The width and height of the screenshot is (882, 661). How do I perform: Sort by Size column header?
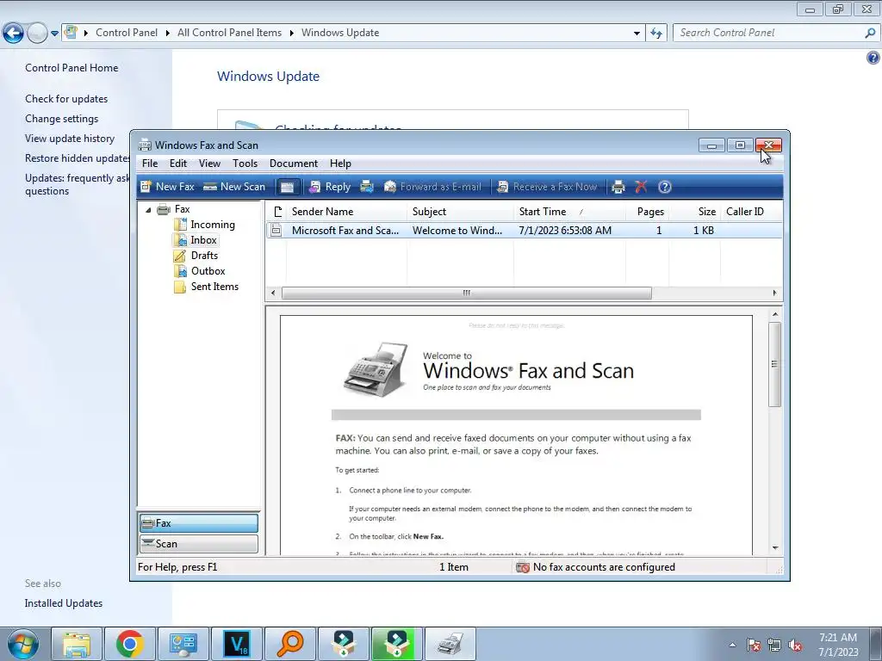[695, 212]
